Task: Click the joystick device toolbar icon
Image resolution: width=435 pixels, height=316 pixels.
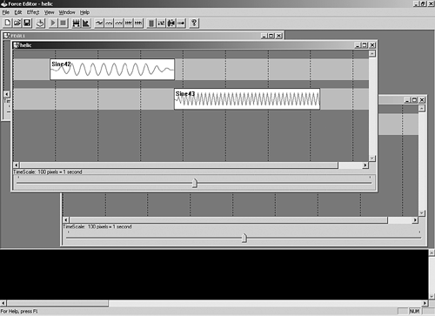Action: coord(40,23)
